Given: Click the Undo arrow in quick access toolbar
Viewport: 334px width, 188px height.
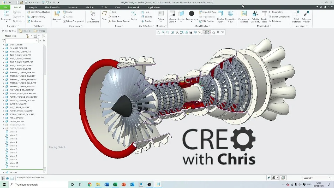Looking at the screenshot, I should point(30,2).
